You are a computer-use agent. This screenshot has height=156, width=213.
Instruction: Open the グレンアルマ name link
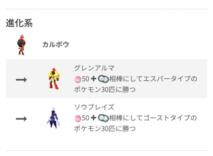94,68
